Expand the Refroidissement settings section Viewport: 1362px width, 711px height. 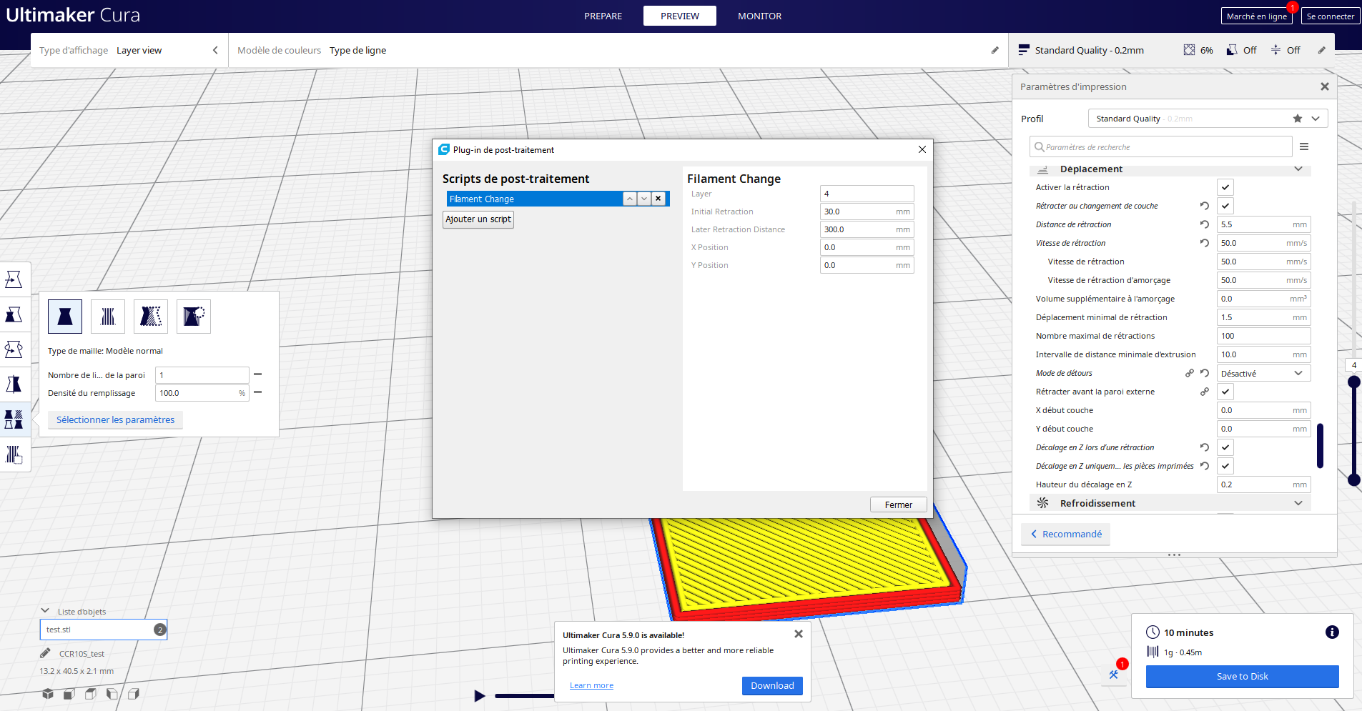pos(1170,503)
